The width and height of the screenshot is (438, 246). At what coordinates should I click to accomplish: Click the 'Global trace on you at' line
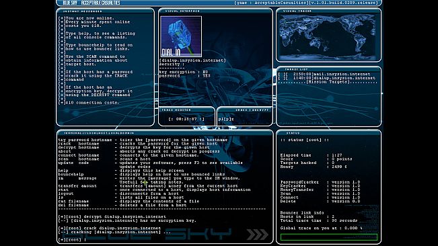pyautogui.click(x=321, y=228)
